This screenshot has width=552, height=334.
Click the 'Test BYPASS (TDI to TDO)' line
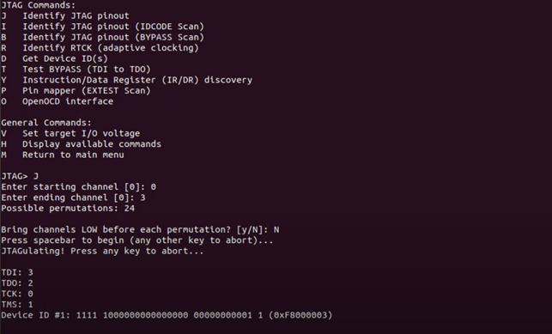click(76, 69)
